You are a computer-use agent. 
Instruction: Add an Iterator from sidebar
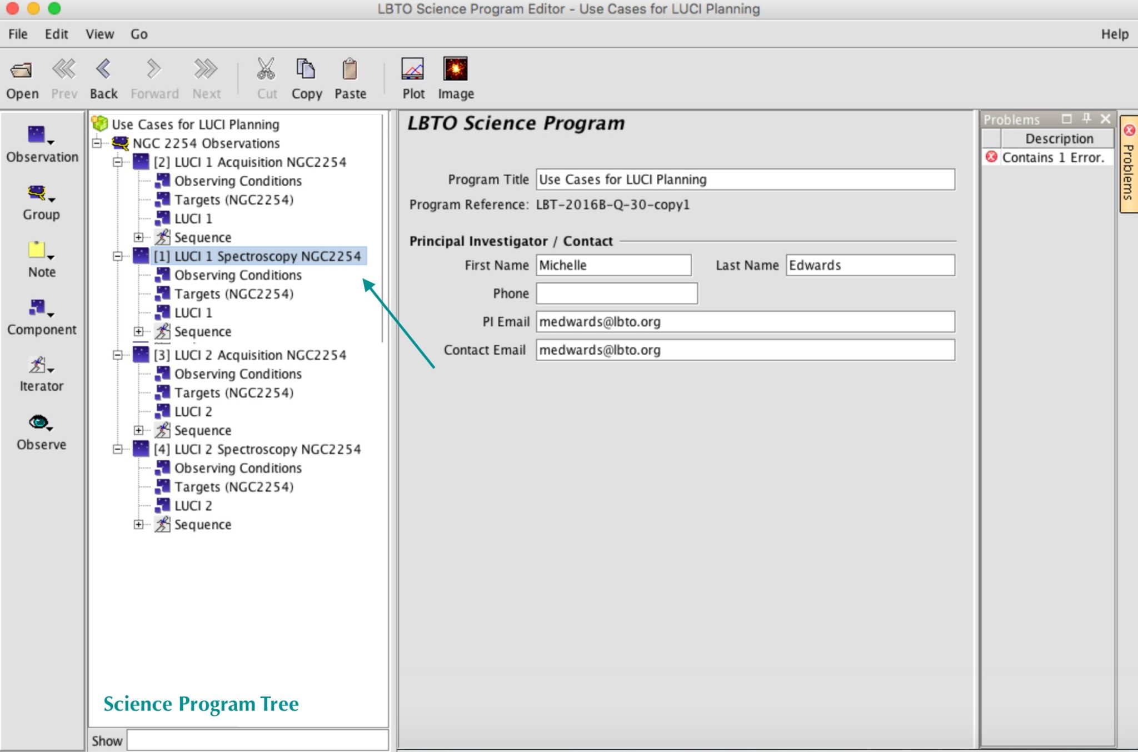[41, 374]
